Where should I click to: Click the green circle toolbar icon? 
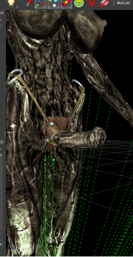click(x=79, y=3)
